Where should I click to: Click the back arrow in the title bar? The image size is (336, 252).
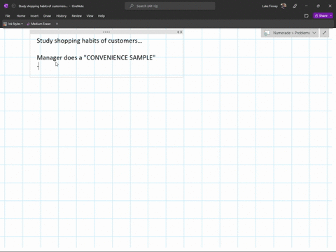click(13, 6)
